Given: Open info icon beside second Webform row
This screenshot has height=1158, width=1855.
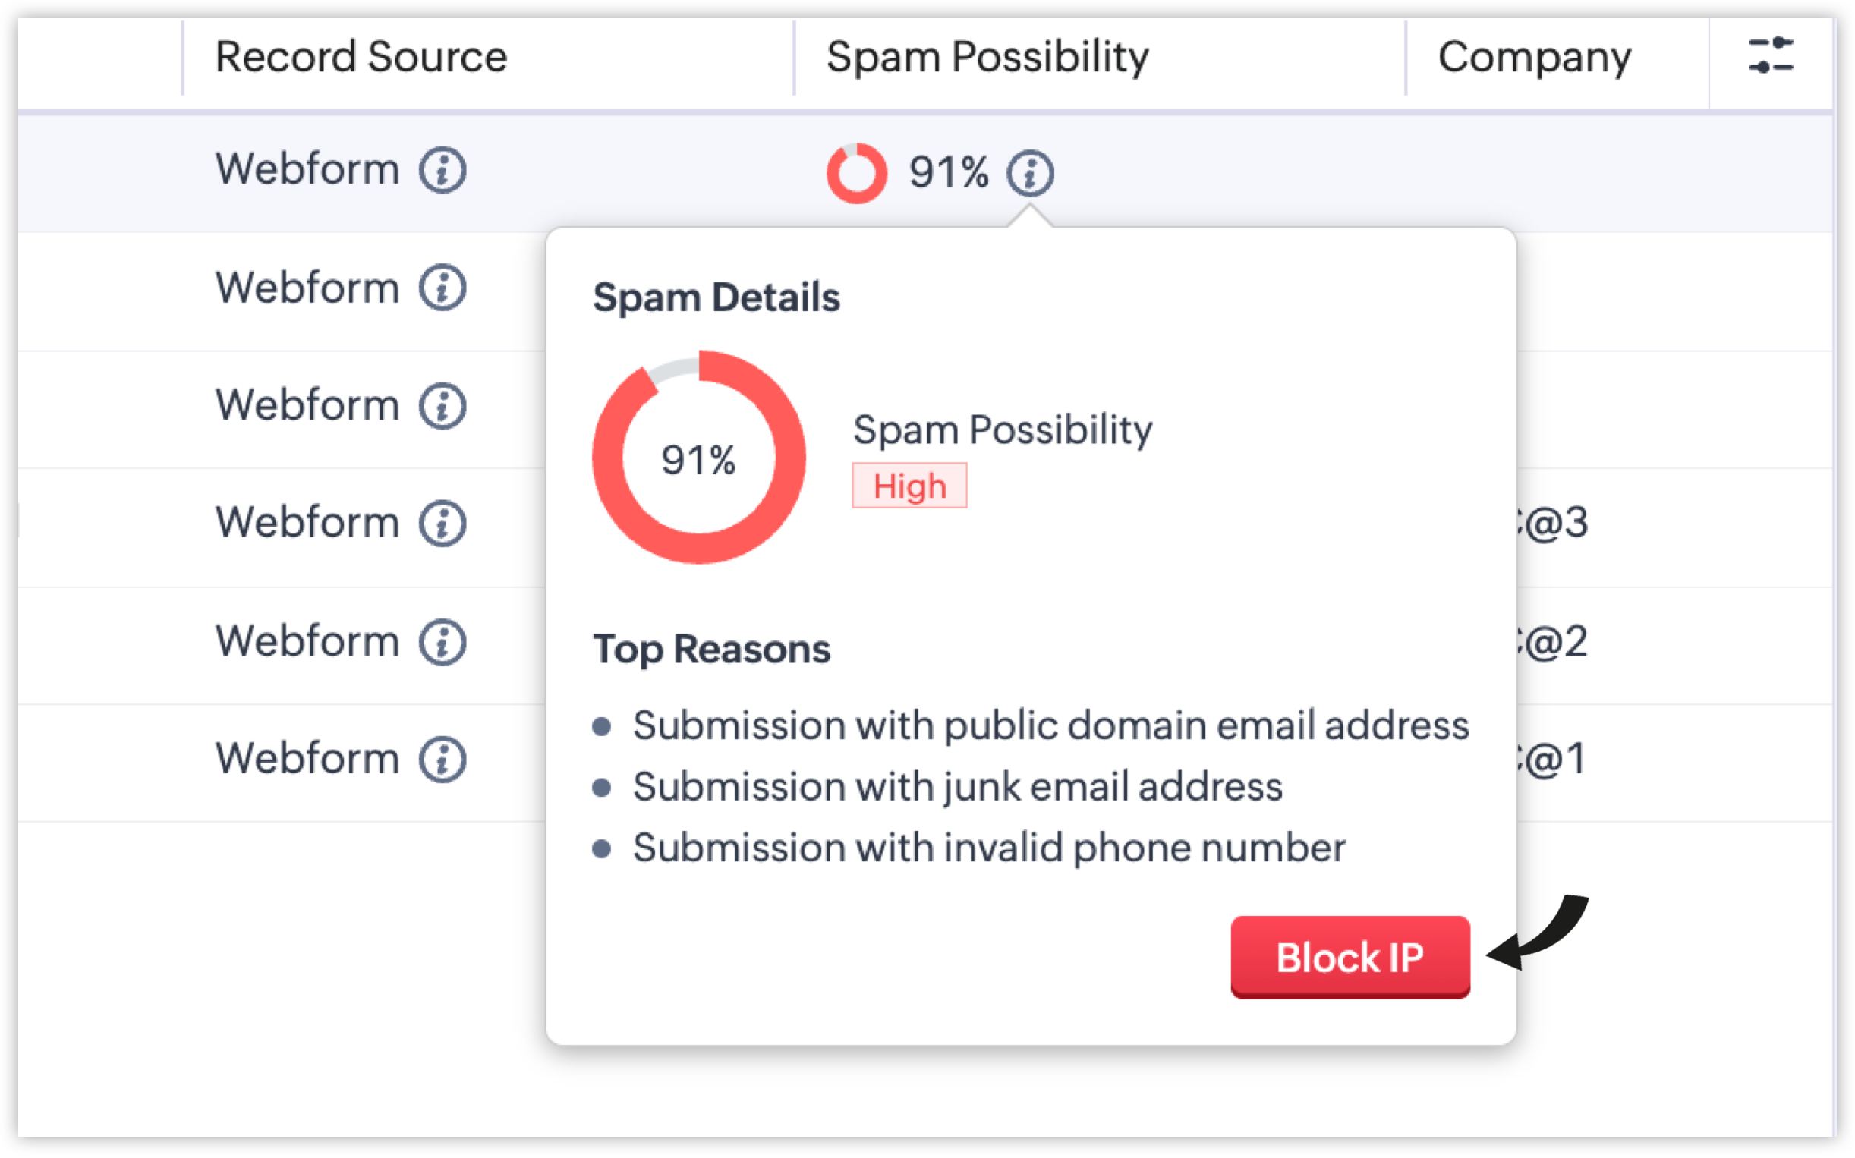Looking at the screenshot, I should [442, 288].
